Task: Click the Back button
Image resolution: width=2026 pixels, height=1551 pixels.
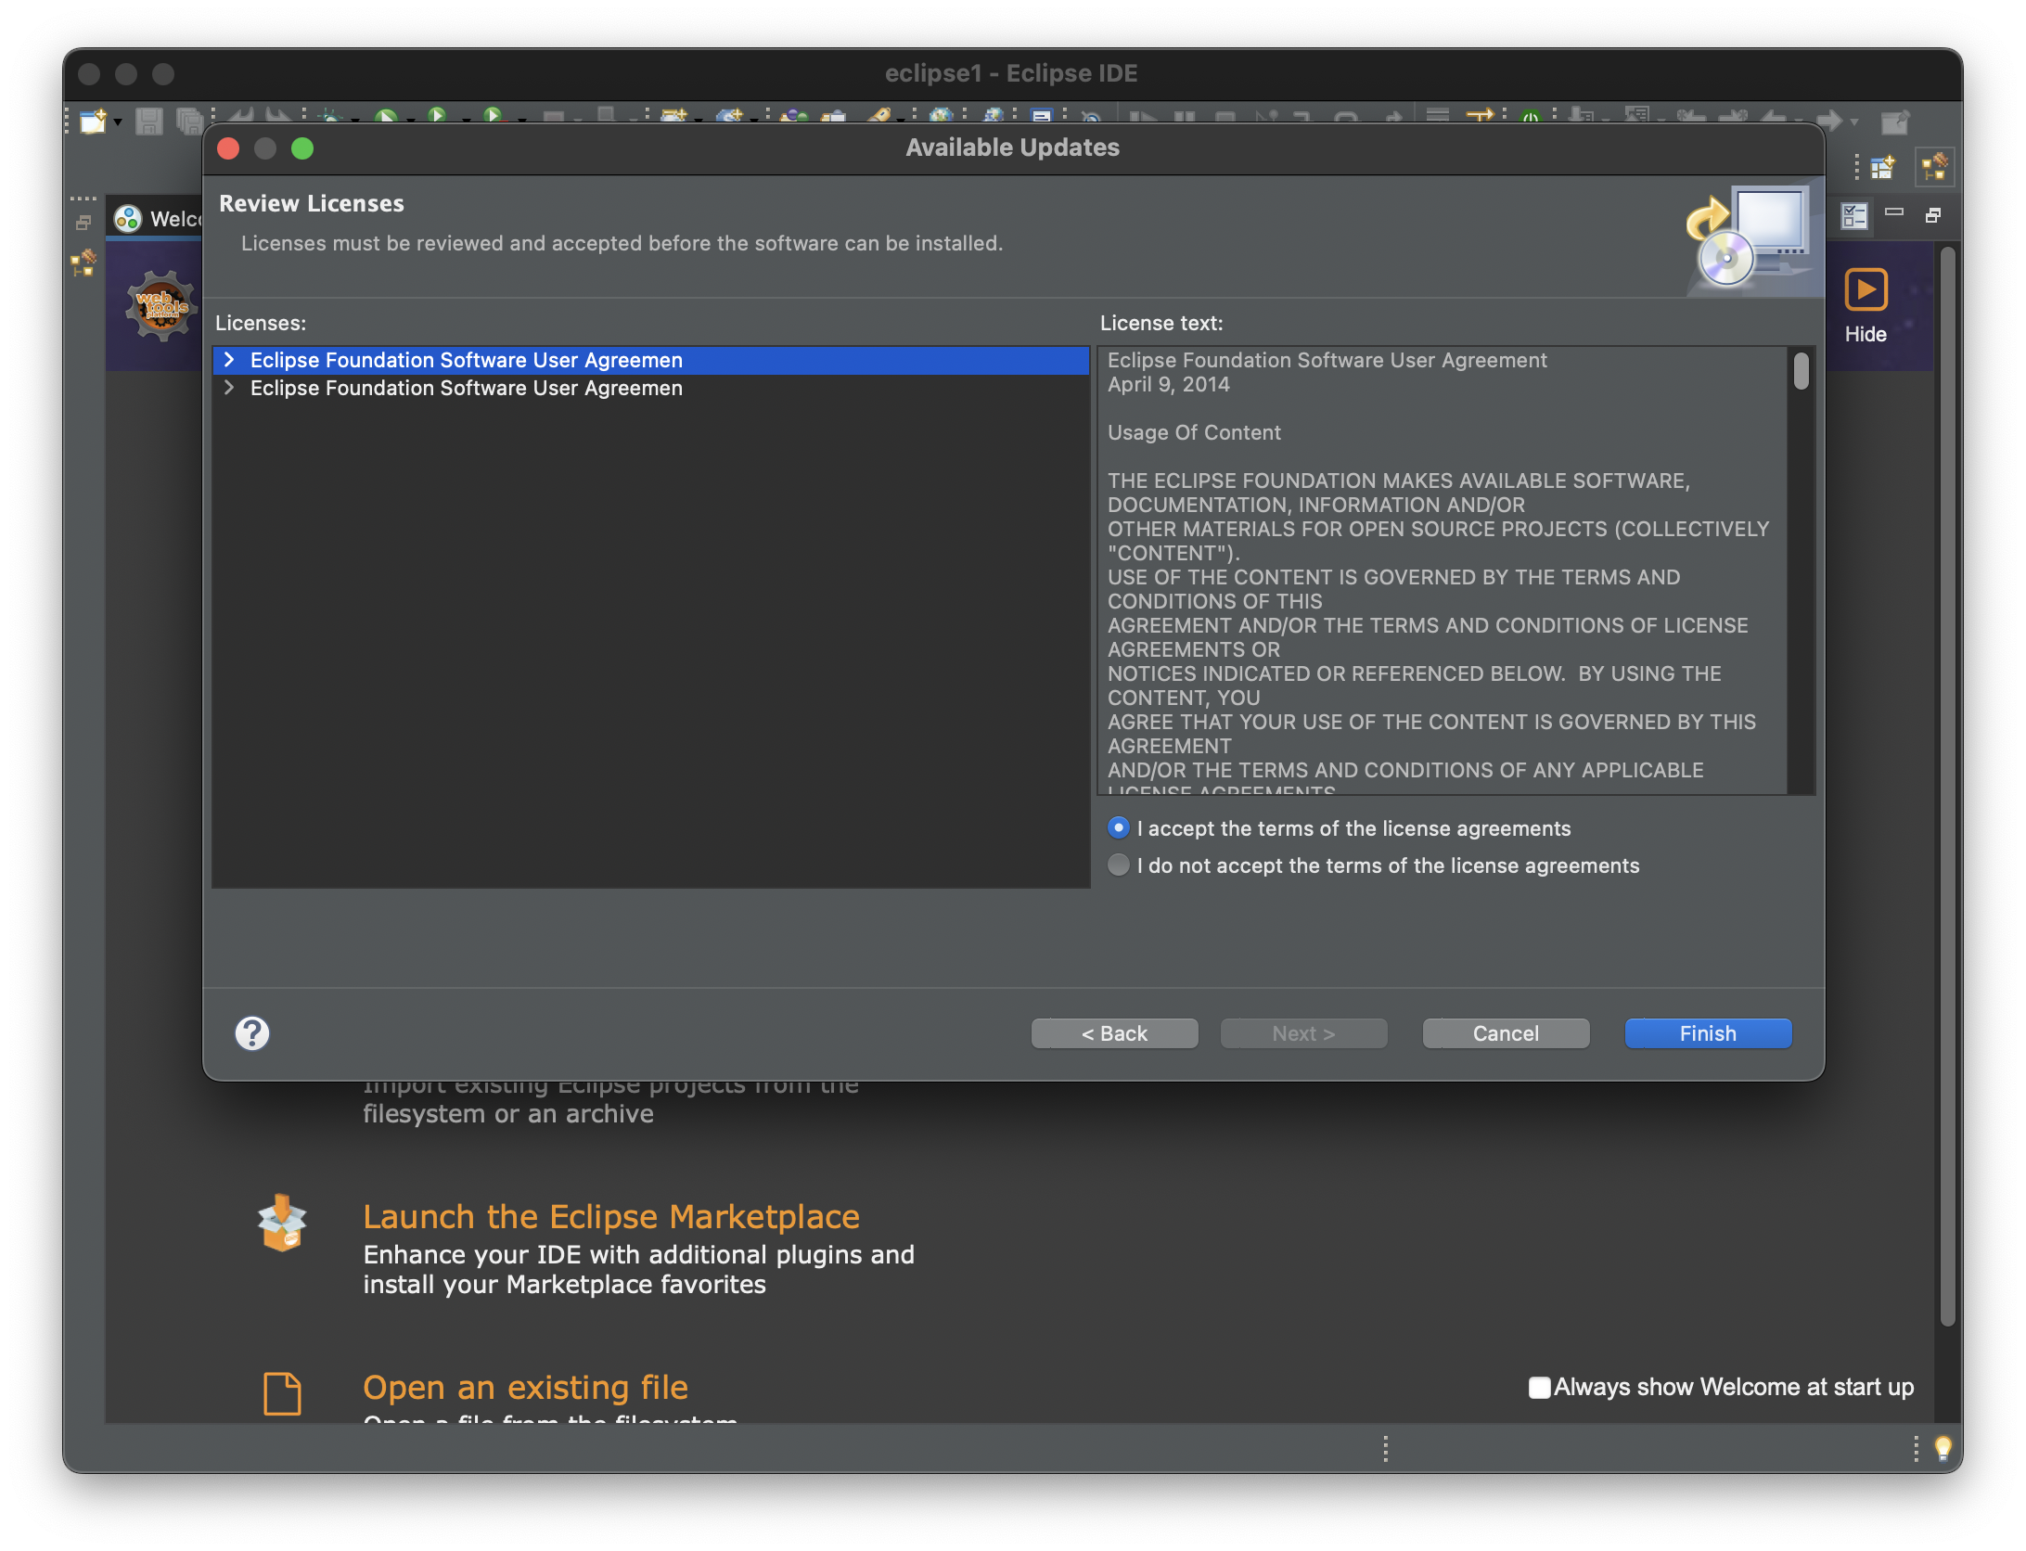Action: coord(1114,1033)
